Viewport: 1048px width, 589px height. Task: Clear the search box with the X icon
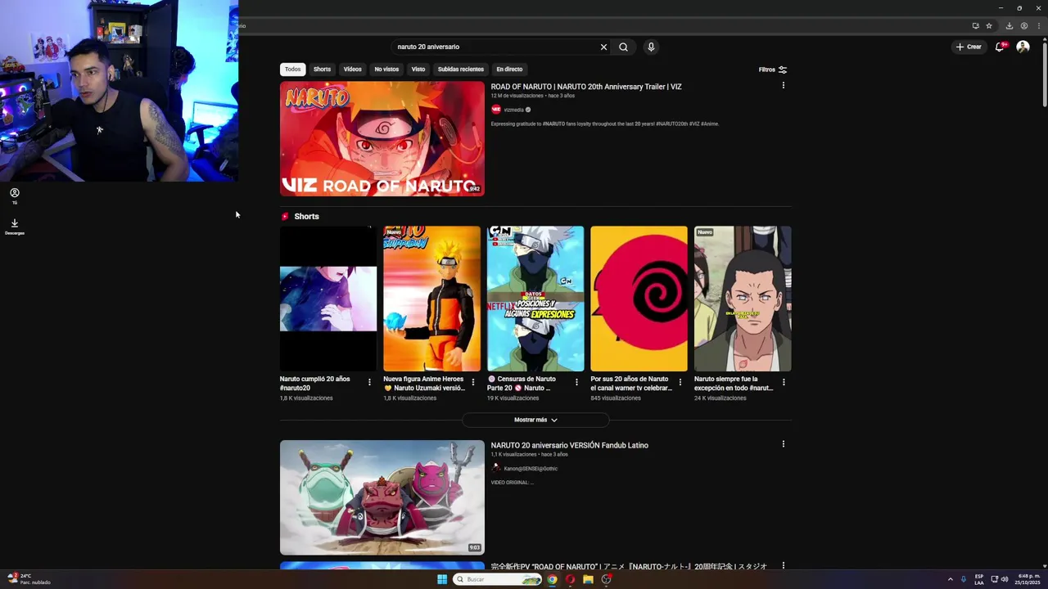pyautogui.click(x=603, y=47)
